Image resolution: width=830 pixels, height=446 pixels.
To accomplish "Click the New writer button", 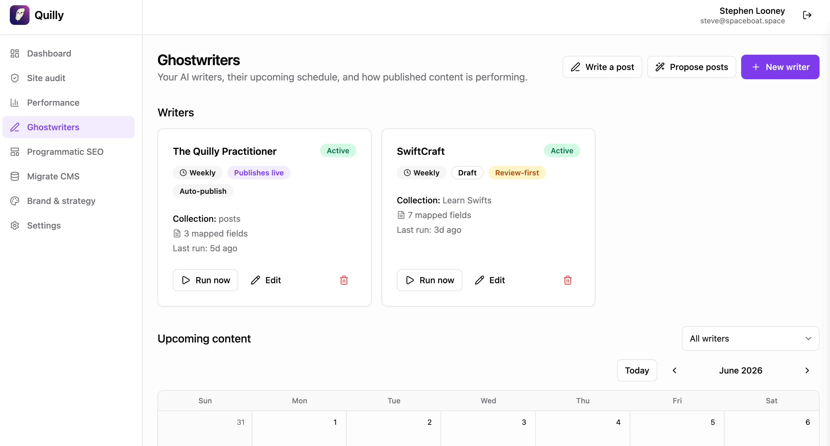I will tap(780, 67).
